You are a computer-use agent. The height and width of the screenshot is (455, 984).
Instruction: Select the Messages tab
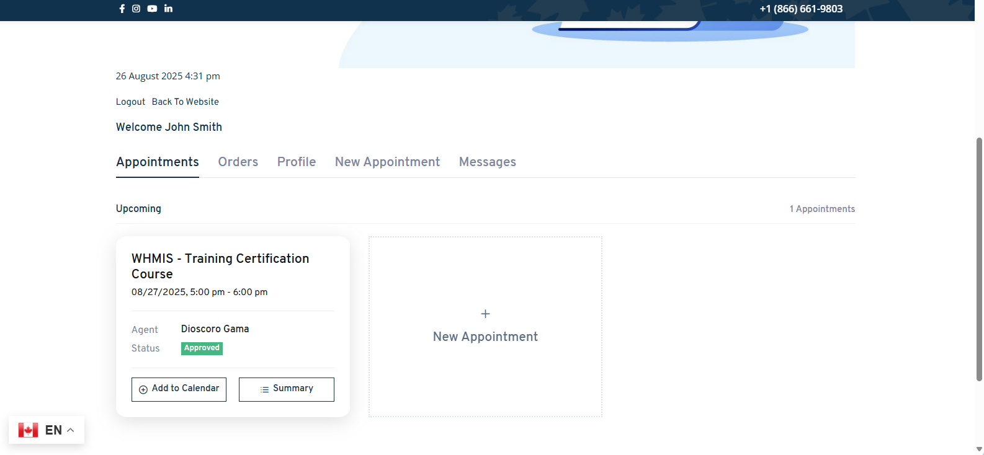pos(487,162)
